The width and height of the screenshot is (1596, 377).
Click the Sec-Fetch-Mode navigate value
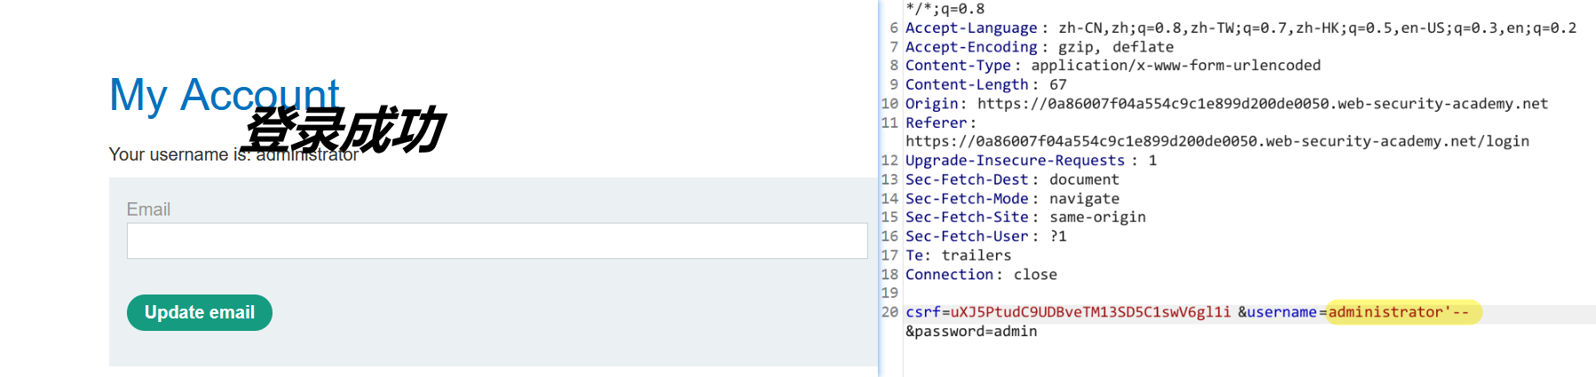tap(1084, 199)
